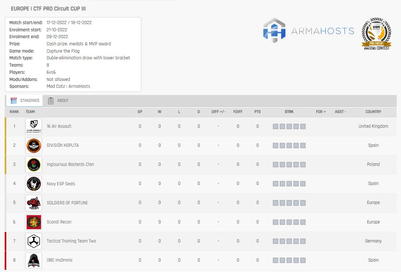Click second streak box for Scandi Recon

point(282,222)
